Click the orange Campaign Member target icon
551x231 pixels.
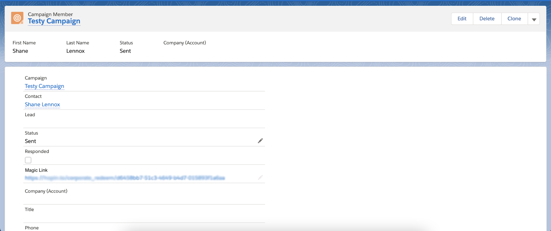[17, 18]
